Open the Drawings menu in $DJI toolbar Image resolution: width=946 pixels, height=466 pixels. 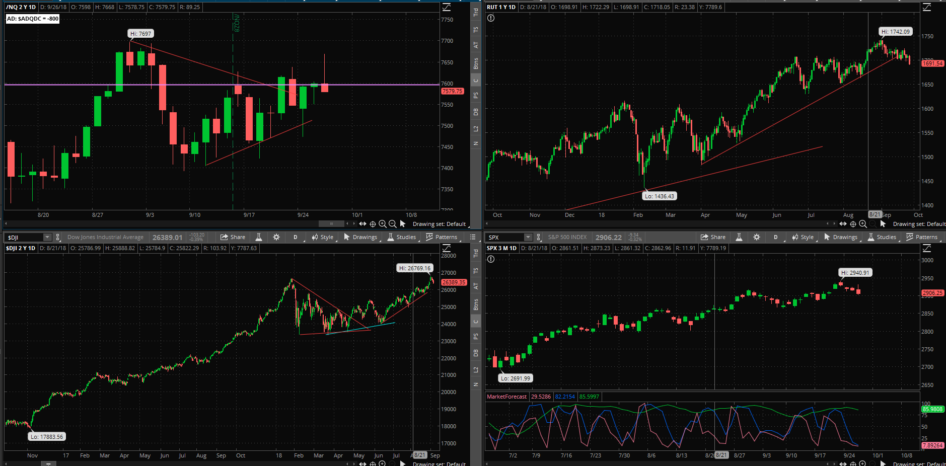(360, 237)
